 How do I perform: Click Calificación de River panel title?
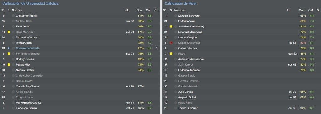[x=181, y=3]
